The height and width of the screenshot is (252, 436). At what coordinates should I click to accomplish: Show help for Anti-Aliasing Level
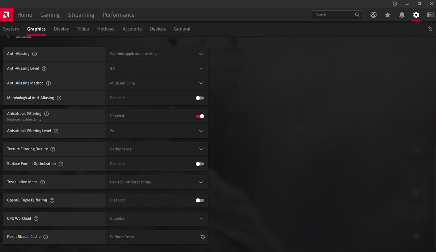click(44, 68)
